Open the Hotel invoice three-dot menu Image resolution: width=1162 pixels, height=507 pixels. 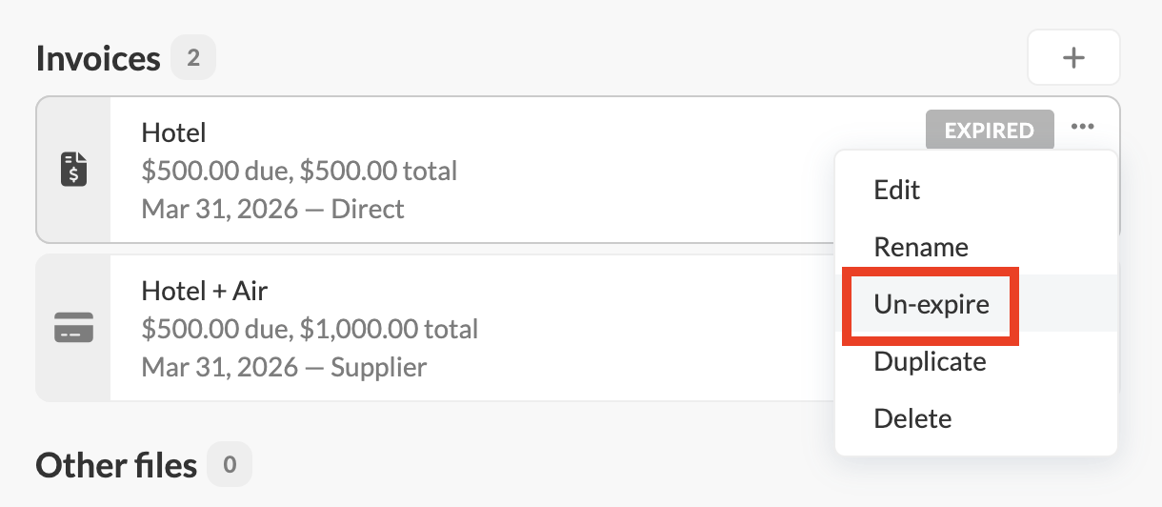click(x=1082, y=127)
